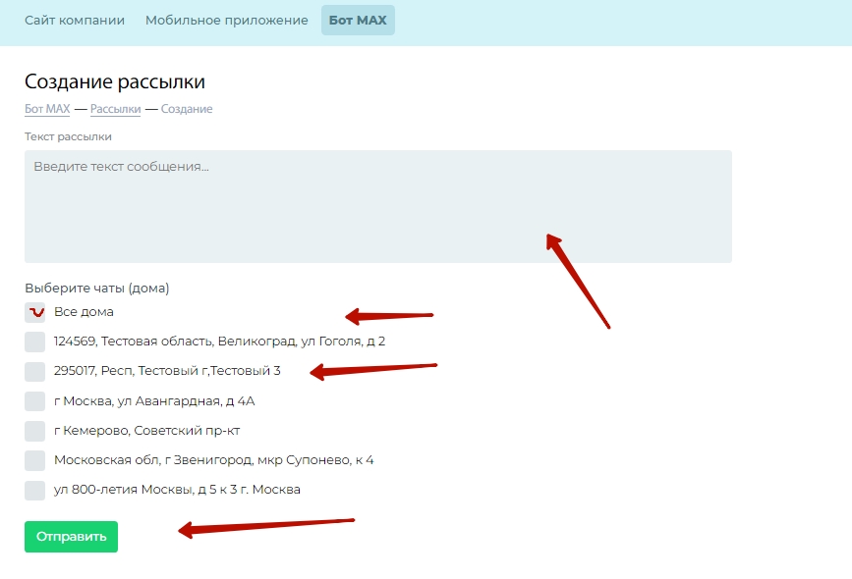Tick the ул 800-летия Москвы checkbox
This screenshot has width=852, height=579.
click(35, 490)
